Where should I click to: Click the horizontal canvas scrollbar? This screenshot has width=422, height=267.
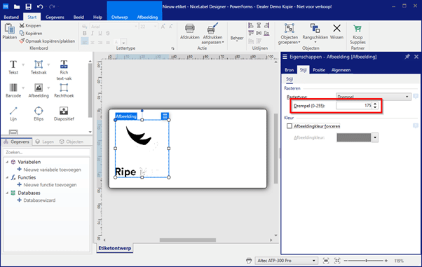[x=188, y=240]
